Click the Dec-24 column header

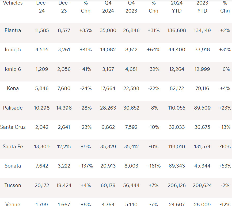tap(42, 7)
